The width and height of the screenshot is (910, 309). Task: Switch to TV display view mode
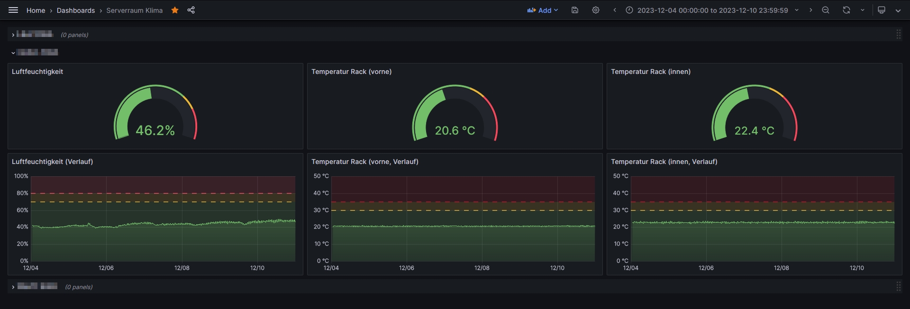tap(882, 10)
